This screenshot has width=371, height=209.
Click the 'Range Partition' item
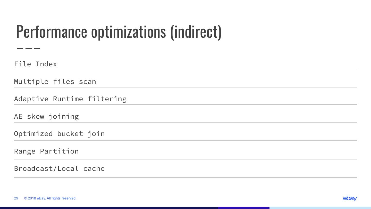click(46, 151)
